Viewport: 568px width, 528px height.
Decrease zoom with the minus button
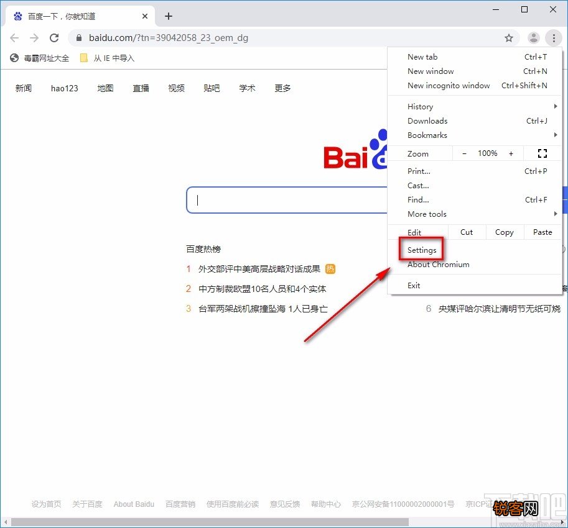coord(464,153)
